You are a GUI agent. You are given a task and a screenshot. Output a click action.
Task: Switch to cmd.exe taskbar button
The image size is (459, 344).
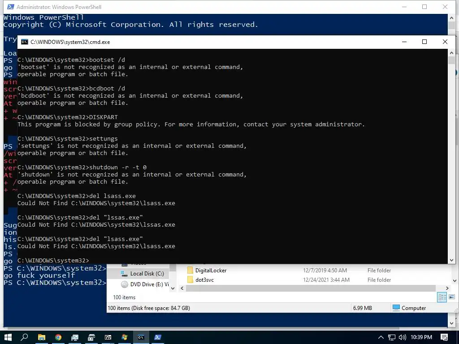141,337
